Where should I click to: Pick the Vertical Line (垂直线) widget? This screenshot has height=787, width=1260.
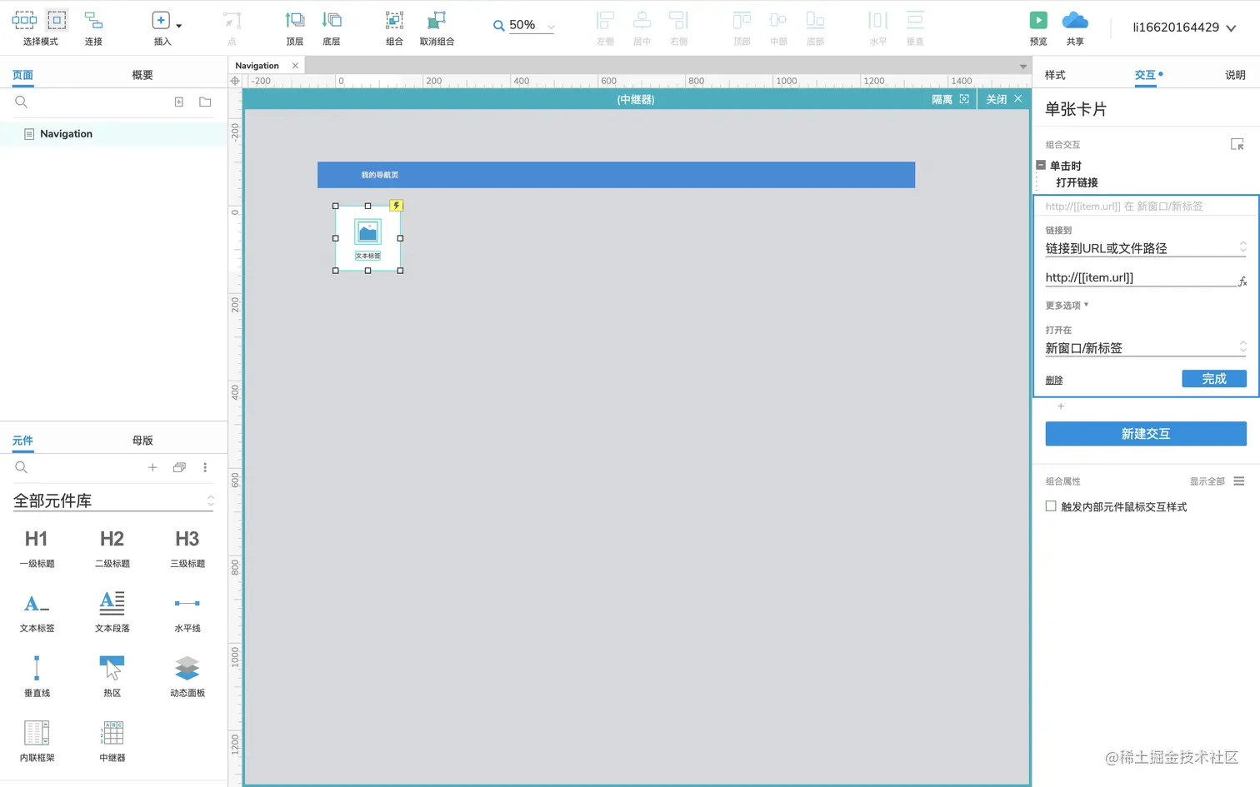(37, 677)
